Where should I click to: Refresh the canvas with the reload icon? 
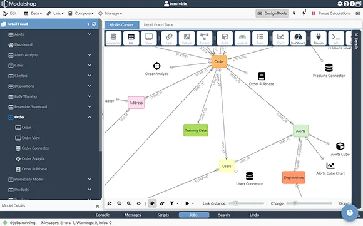(x=110, y=203)
